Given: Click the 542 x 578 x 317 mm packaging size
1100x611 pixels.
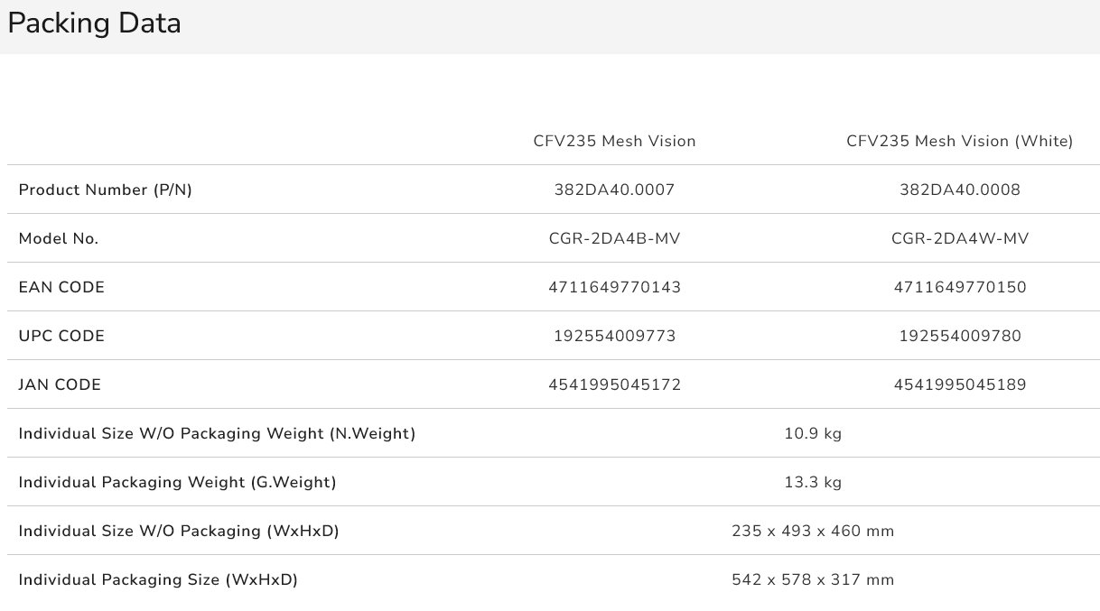Looking at the screenshot, I should [813, 579].
